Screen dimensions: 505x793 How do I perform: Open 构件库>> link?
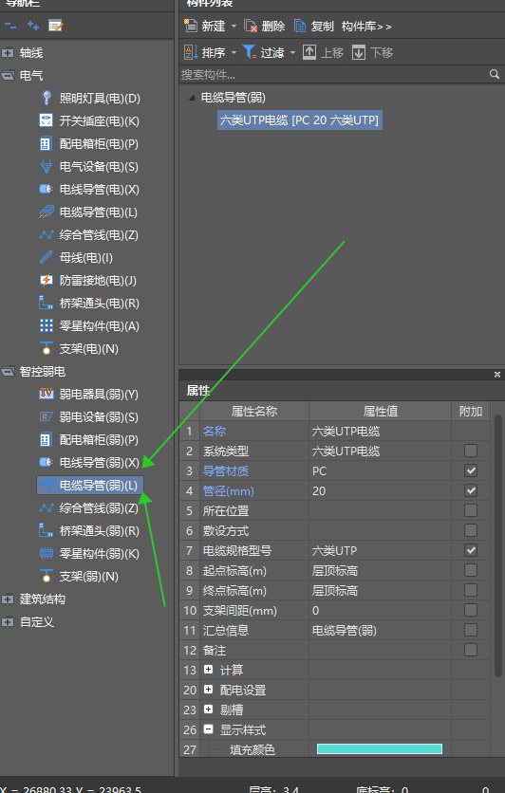coord(366,27)
